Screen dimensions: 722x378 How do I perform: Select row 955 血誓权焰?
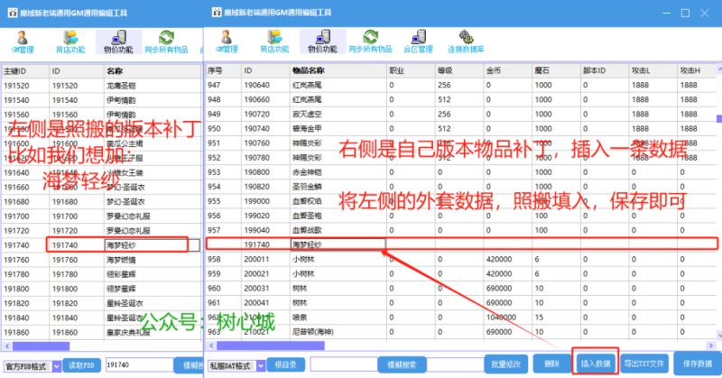460,201
